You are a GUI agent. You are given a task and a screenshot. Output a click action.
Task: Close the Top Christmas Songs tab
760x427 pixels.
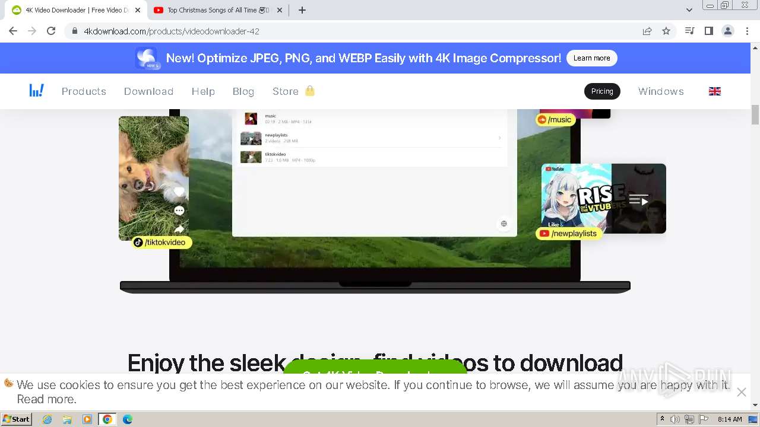tap(280, 10)
